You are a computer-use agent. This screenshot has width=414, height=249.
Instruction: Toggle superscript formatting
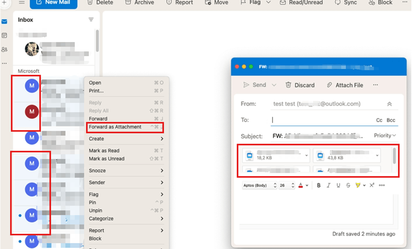pyautogui.click(x=372, y=185)
